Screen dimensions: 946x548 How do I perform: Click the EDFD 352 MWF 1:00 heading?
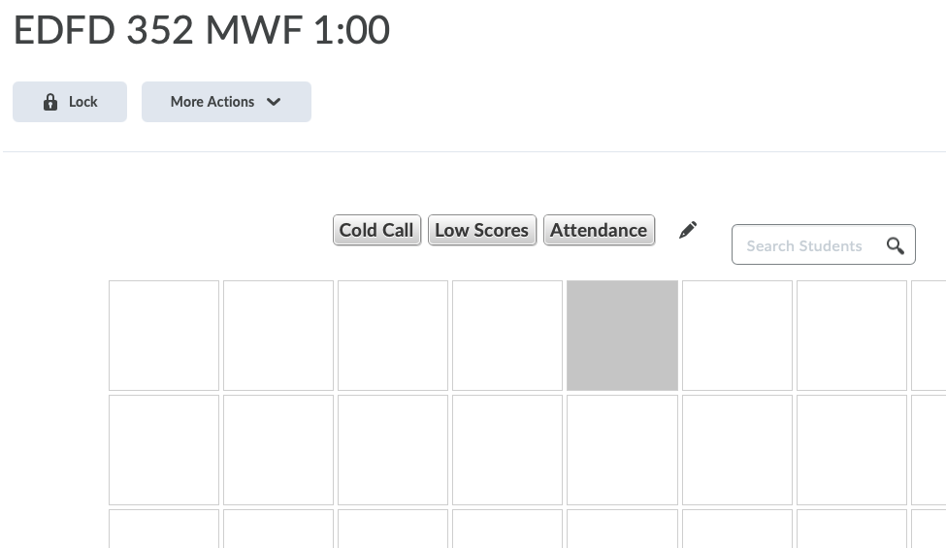202,31
